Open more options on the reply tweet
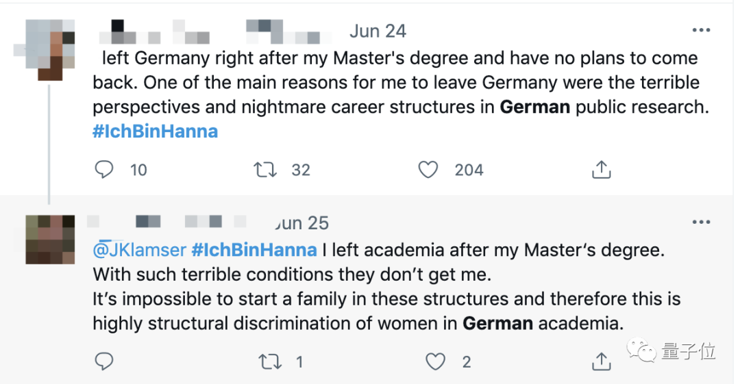 [x=701, y=222]
